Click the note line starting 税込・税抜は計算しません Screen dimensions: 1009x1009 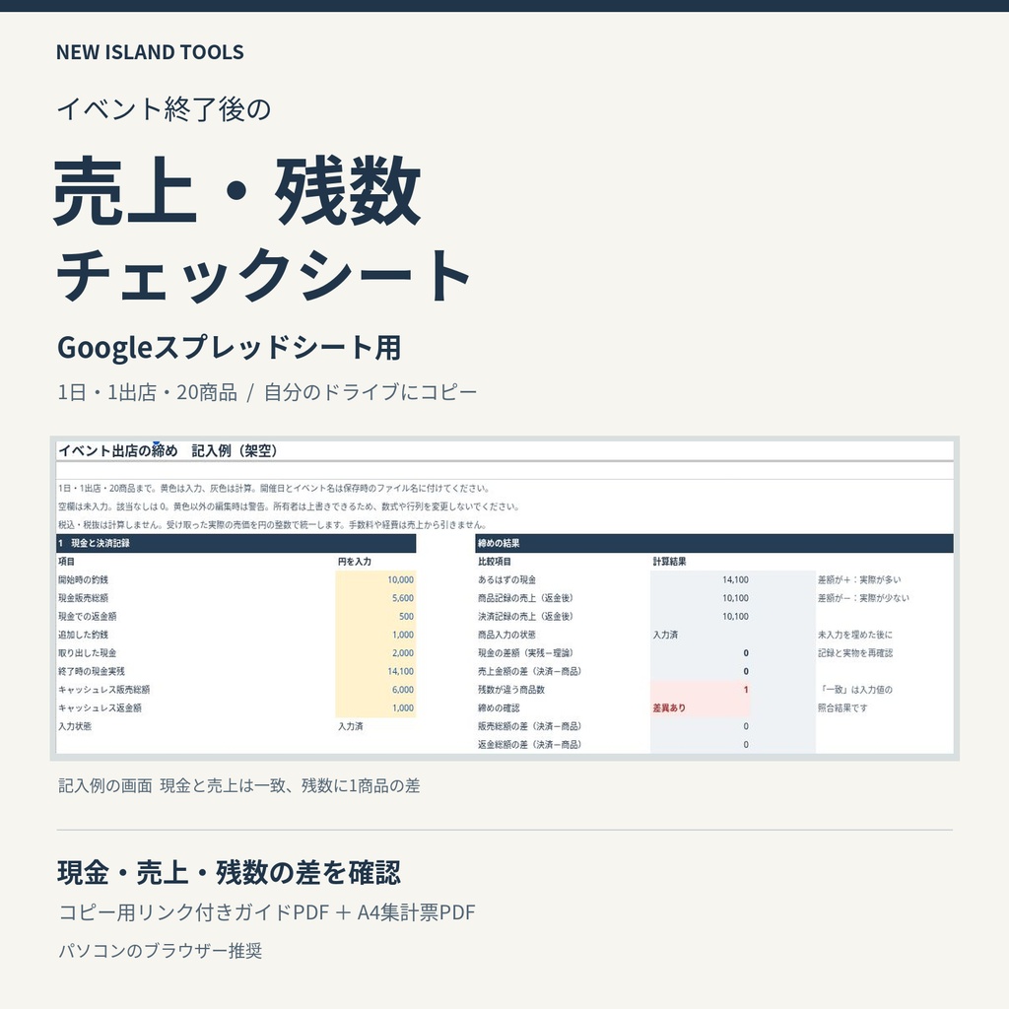coord(272,524)
